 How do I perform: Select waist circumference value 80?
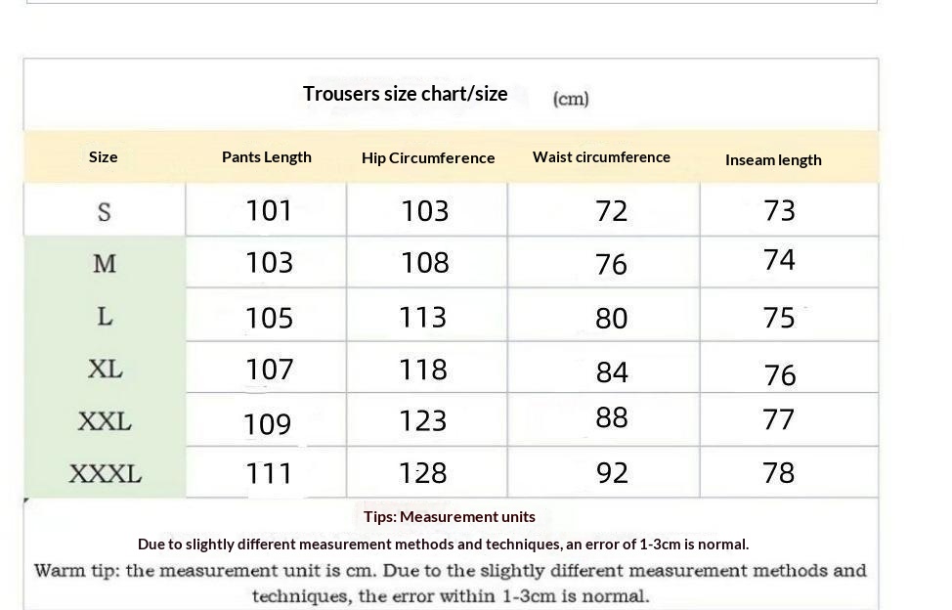coord(611,318)
